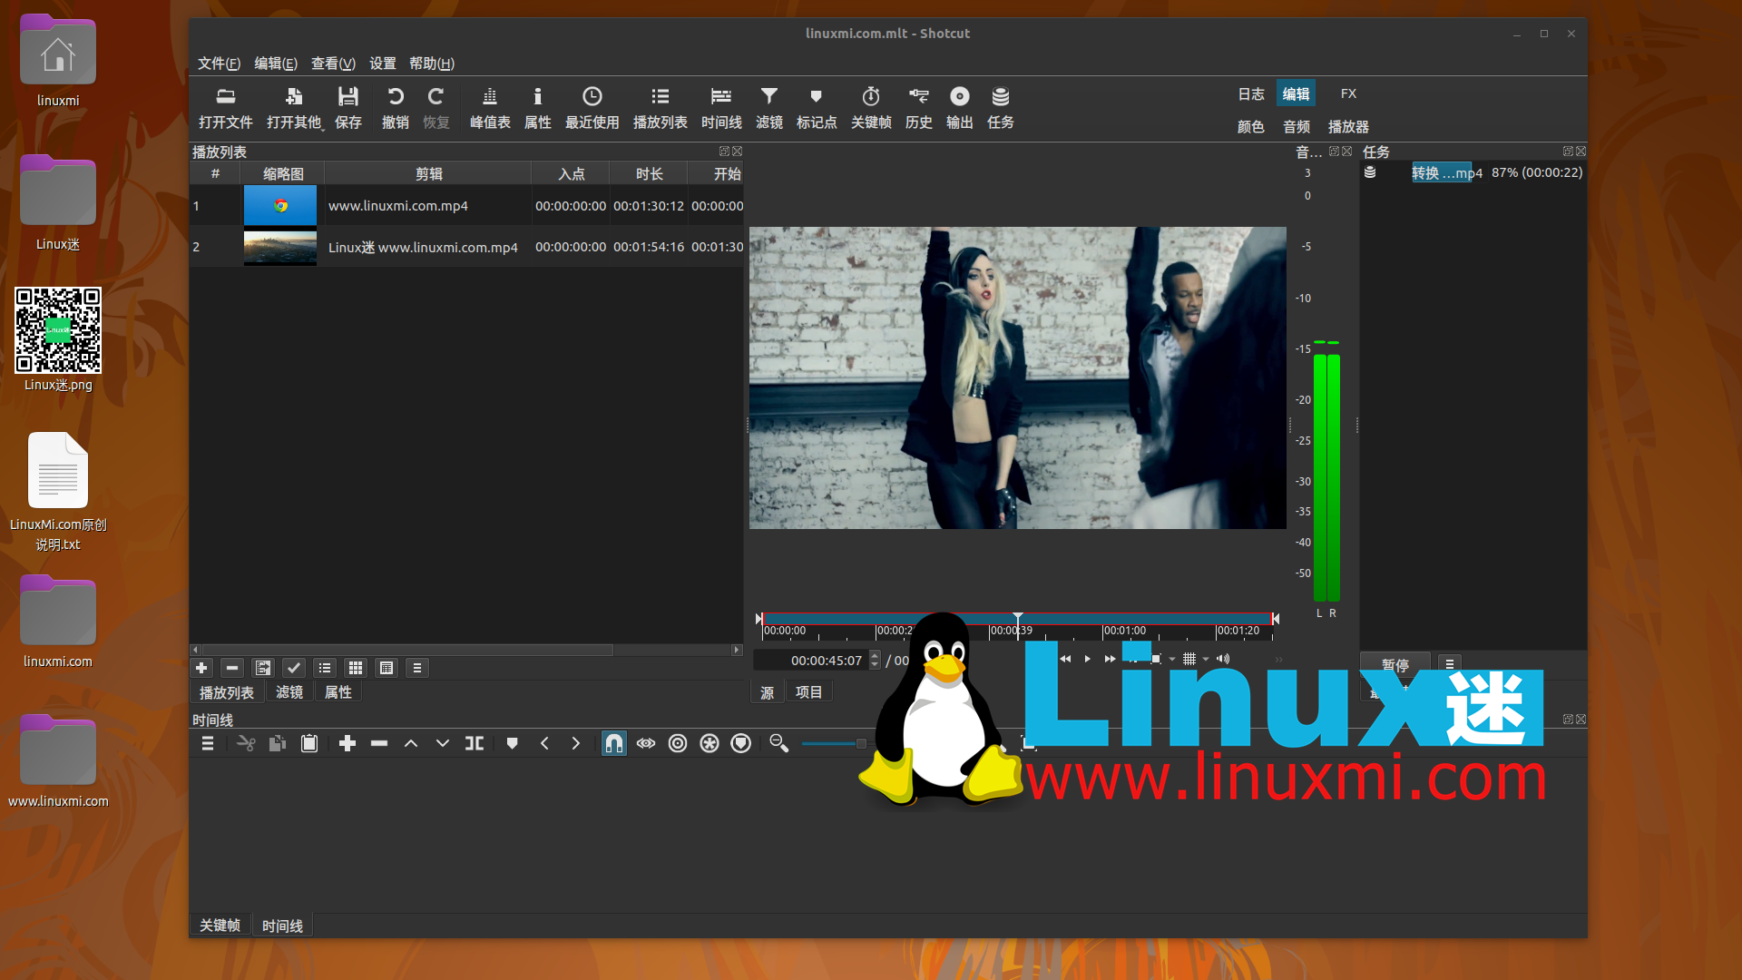This screenshot has height=980, width=1742.
Task: Switch to the 编辑 layout
Action: coord(1296,93)
